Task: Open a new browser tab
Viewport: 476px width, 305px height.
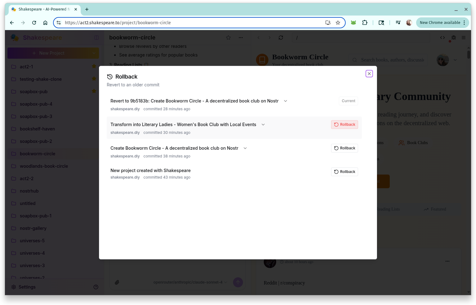Action: point(87,9)
